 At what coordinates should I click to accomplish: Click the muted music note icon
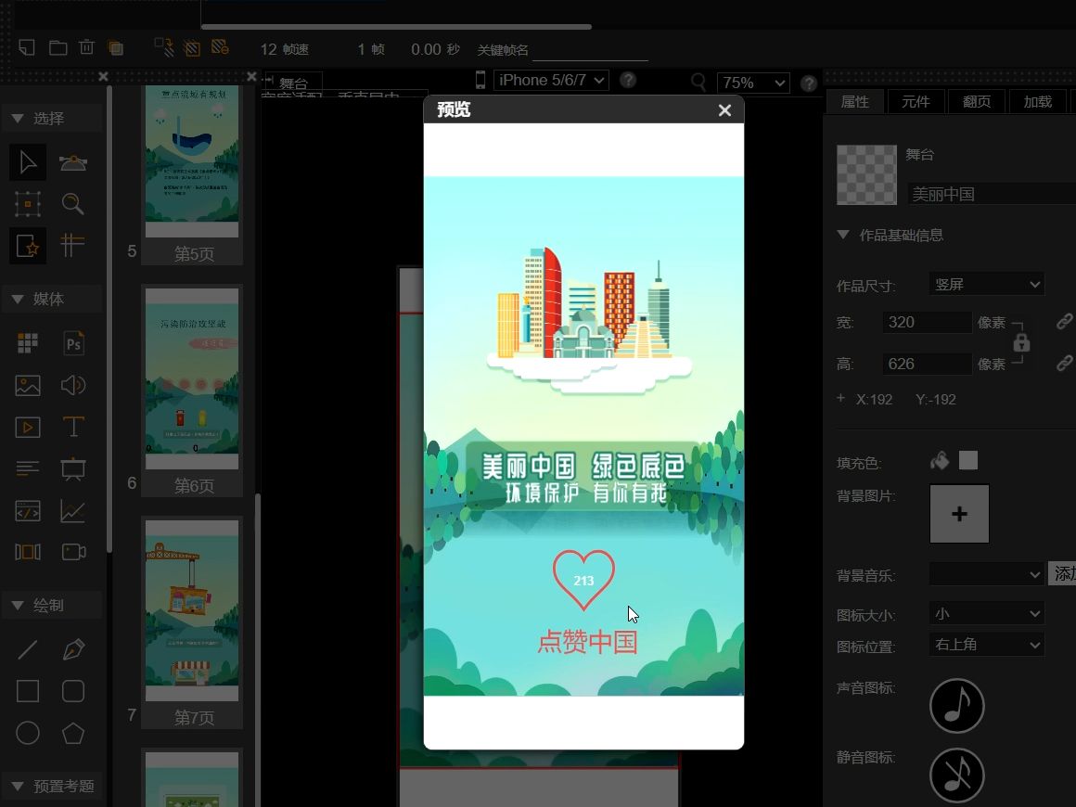956,775
